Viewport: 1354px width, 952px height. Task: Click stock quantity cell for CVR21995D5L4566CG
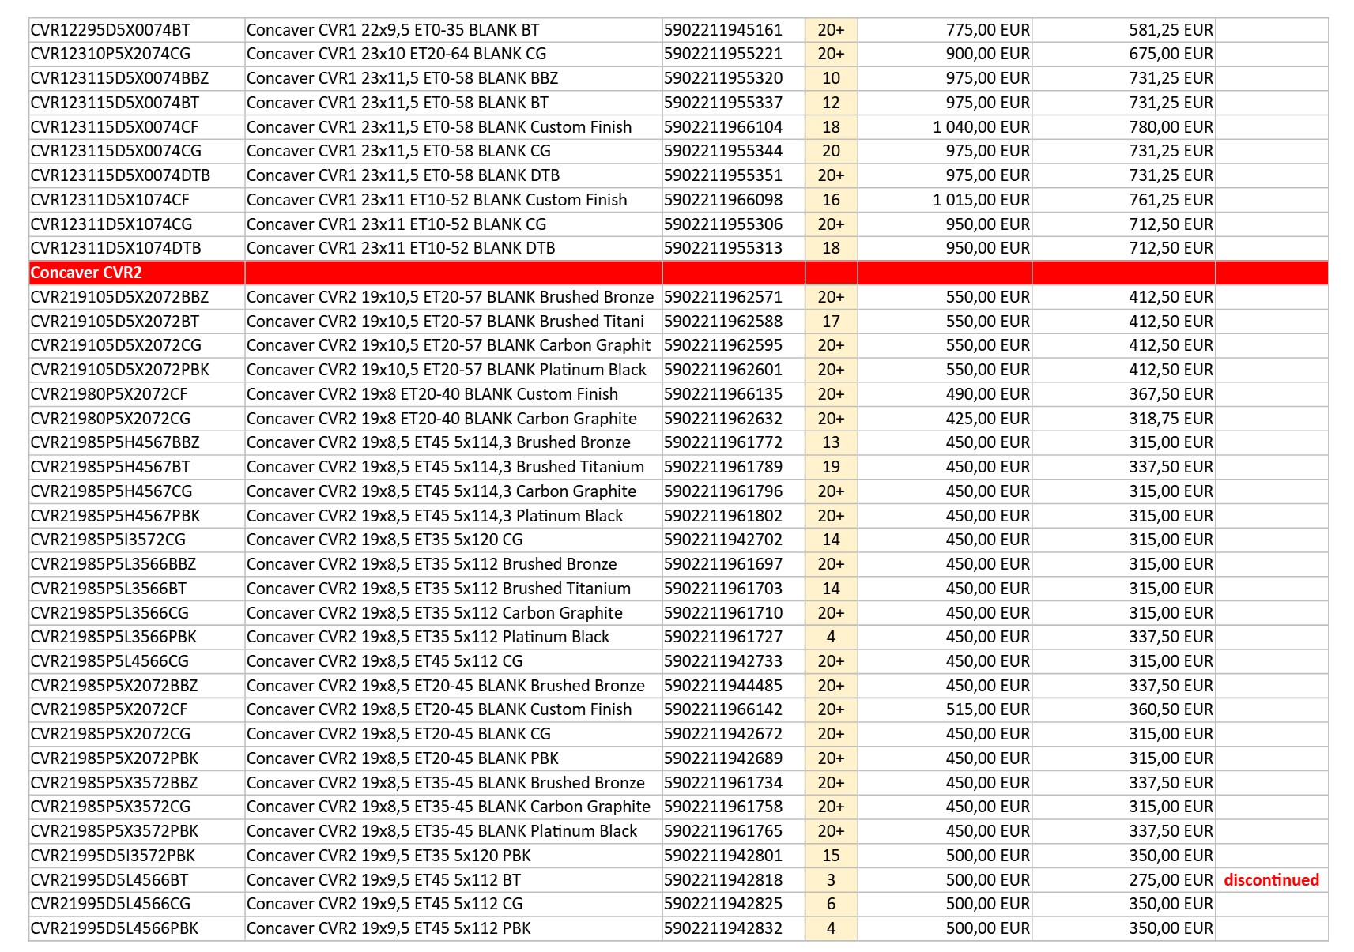pyautogui.click(x=831, y=904)
